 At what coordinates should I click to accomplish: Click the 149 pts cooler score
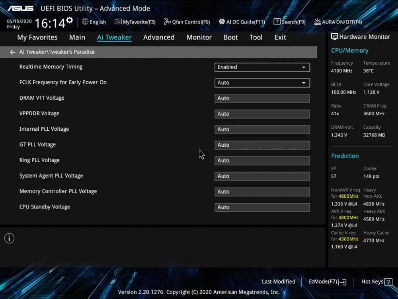[x=371, y=177]
